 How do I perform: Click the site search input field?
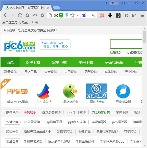point(126,44)
